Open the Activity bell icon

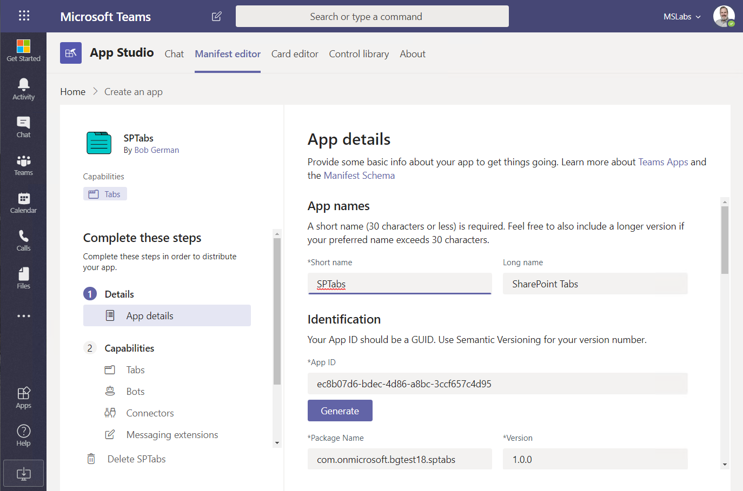(23, 89)
